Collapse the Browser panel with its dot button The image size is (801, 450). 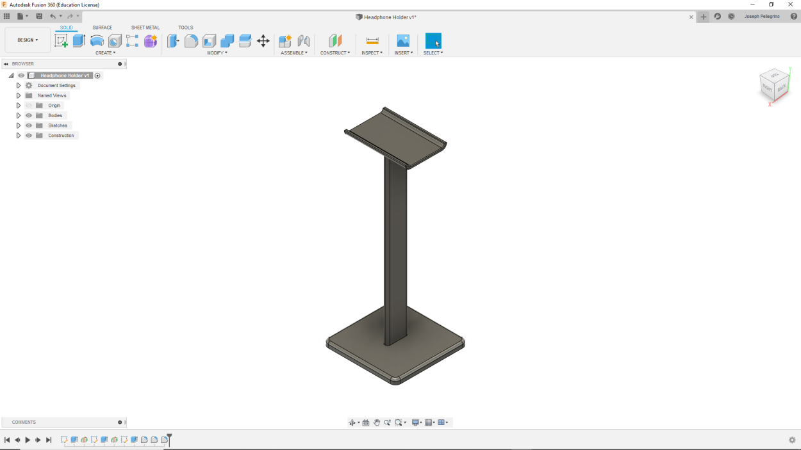click(120, 64)
